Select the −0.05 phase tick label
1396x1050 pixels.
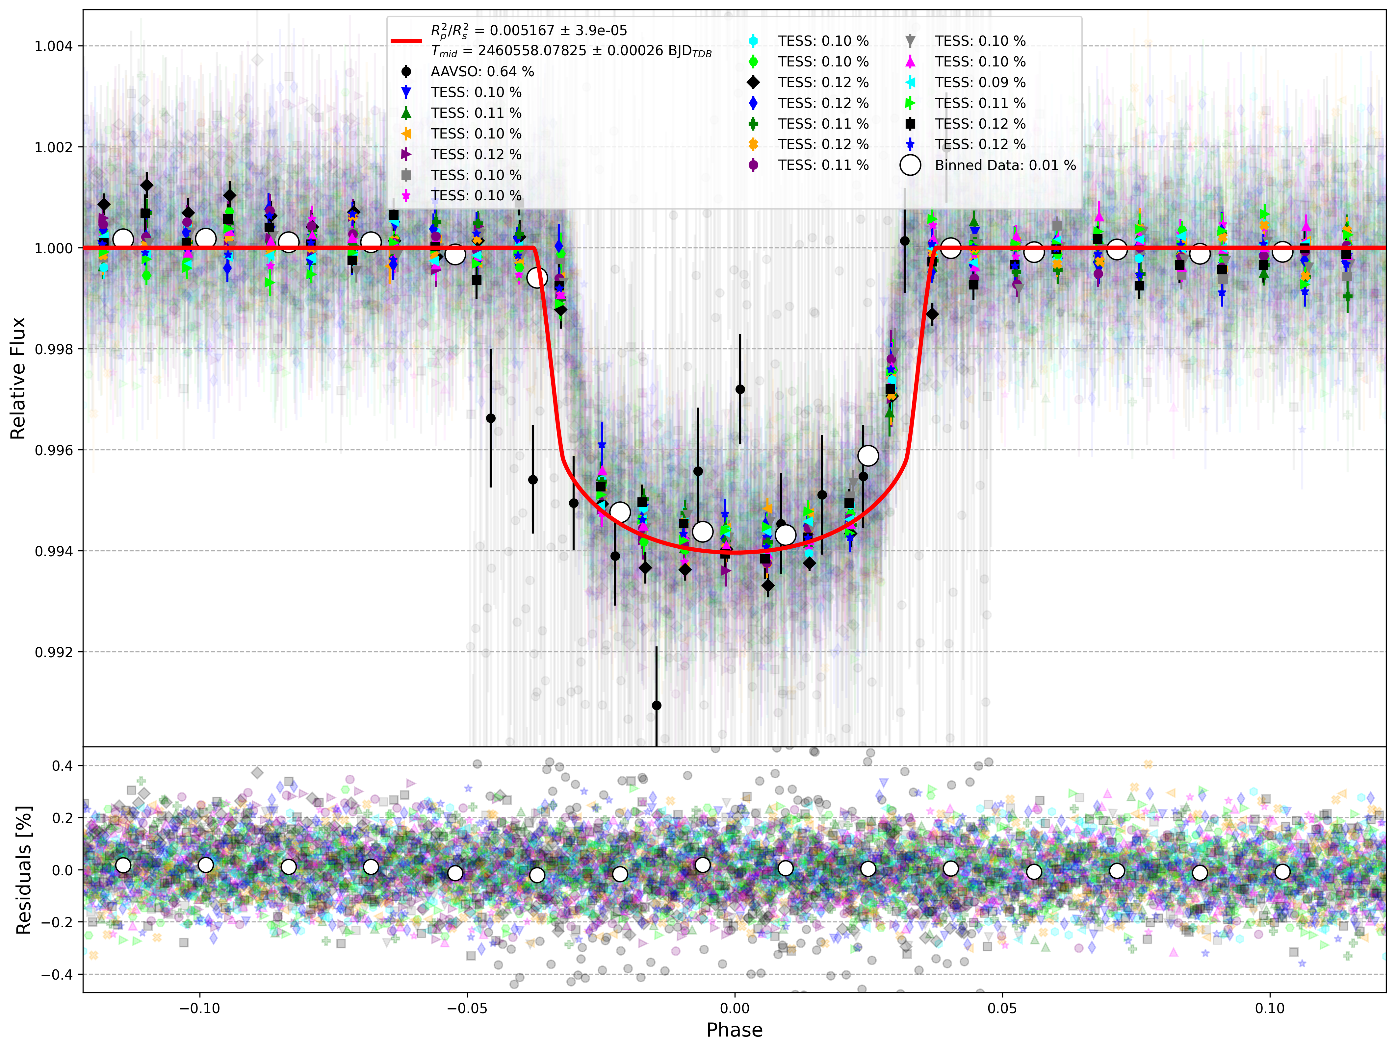point(467,1008)
